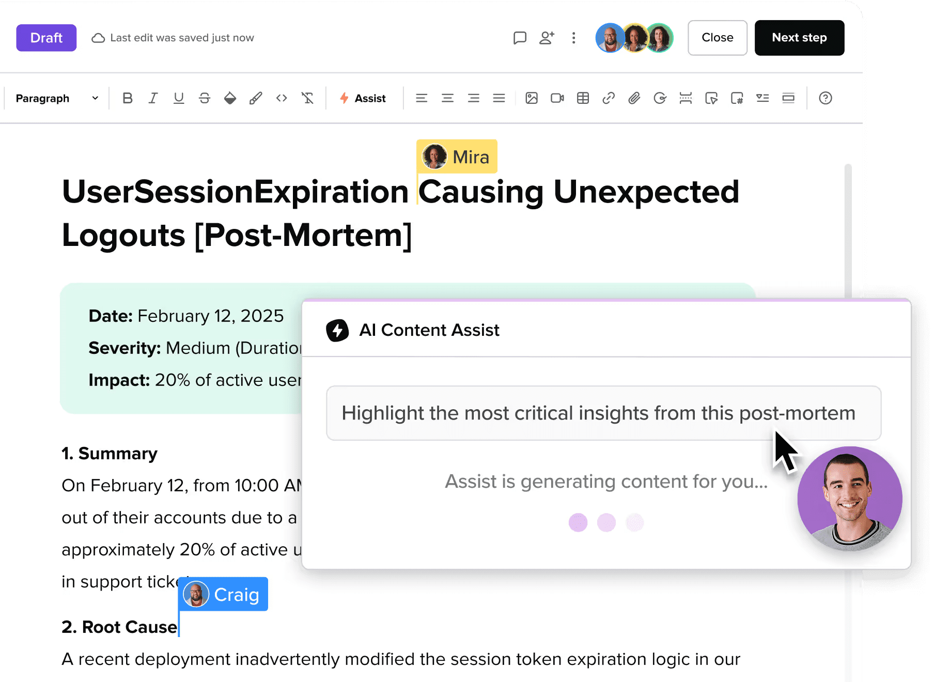Attach a file with the paperclip icon
Viewport: 934px width, 682px height.
(x=634, y=98)
